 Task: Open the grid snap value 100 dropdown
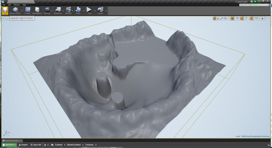[237, 18]
